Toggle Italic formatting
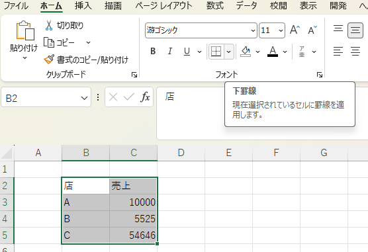 [x=170, y=51]
